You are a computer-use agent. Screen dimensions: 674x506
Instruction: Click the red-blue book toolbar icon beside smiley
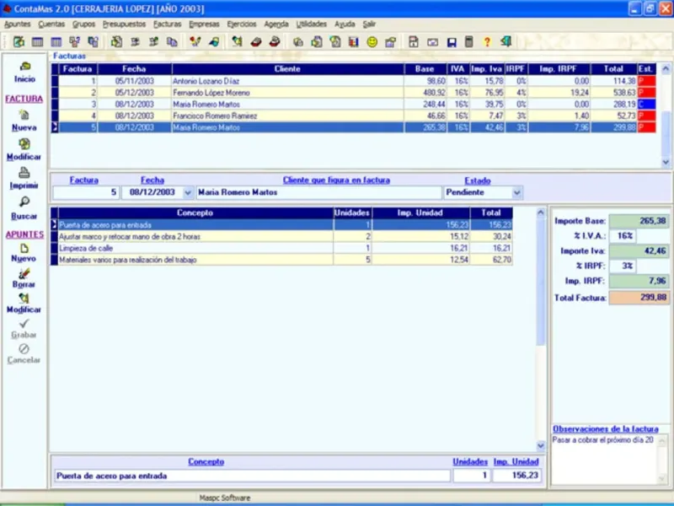[x=353, y=41]
